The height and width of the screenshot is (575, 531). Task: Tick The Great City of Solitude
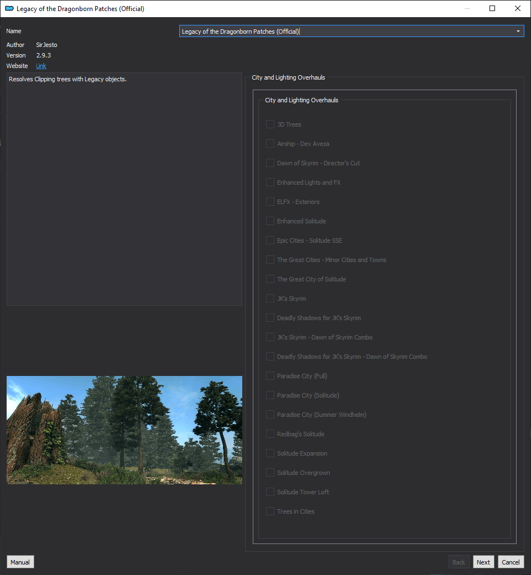click(x=270, y=279)
